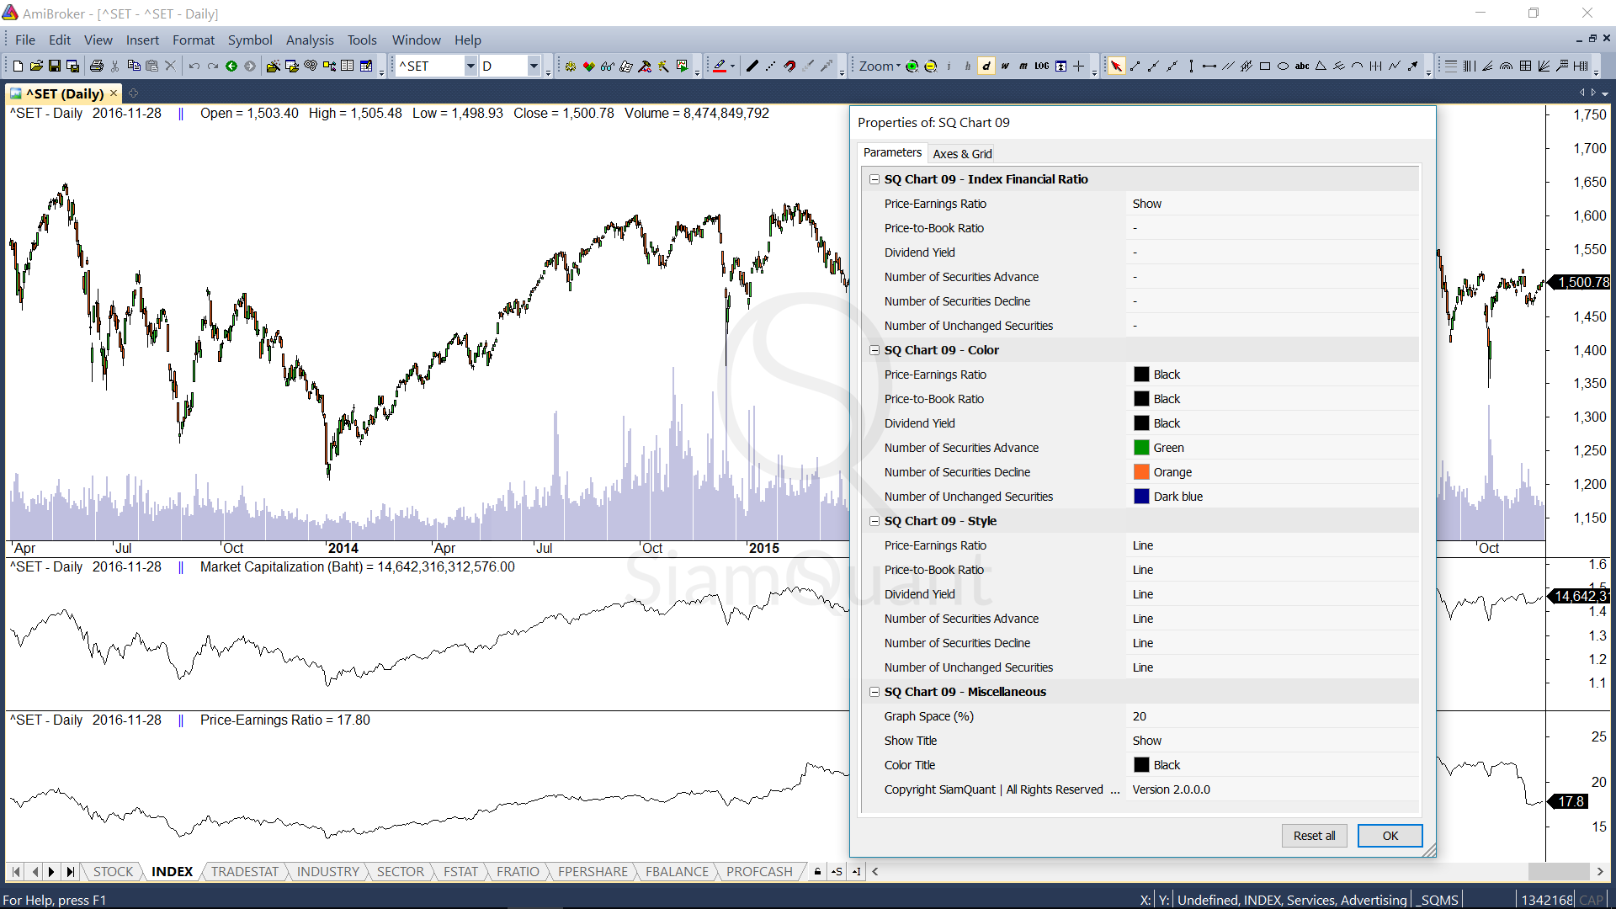Open the D interval dropdown
This screenshot has width=1616, height=909.
(x=534, y=66)
